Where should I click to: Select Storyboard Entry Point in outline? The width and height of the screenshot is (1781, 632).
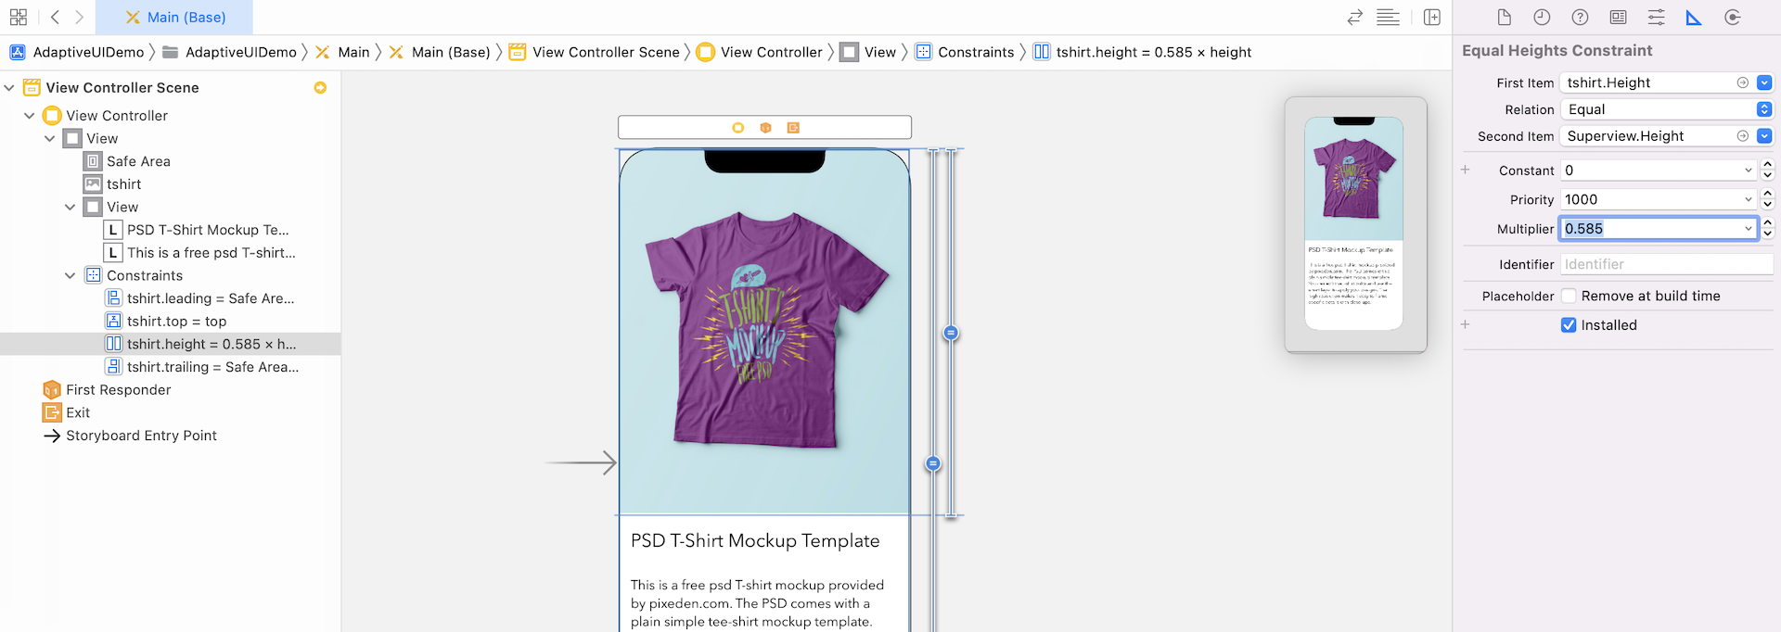[x=141, y=436]
